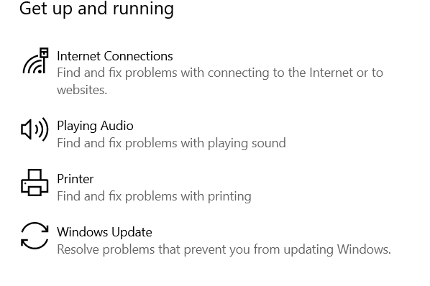Click the word 'Connections' in the Internet title

pos(139,56)
